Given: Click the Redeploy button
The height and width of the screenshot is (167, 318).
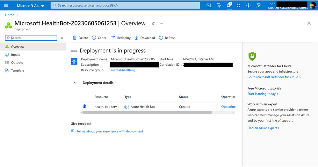Looking at the screenshot, I should pos(121,38).
